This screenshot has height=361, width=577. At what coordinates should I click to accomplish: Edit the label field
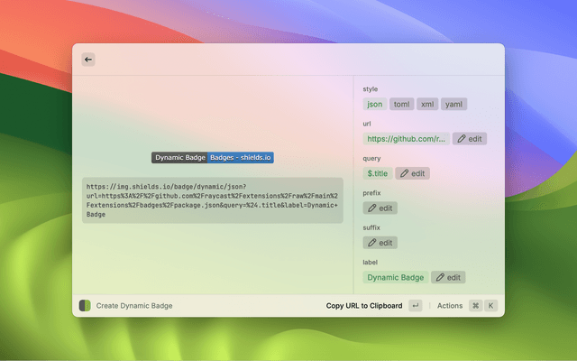coord(448,277)
